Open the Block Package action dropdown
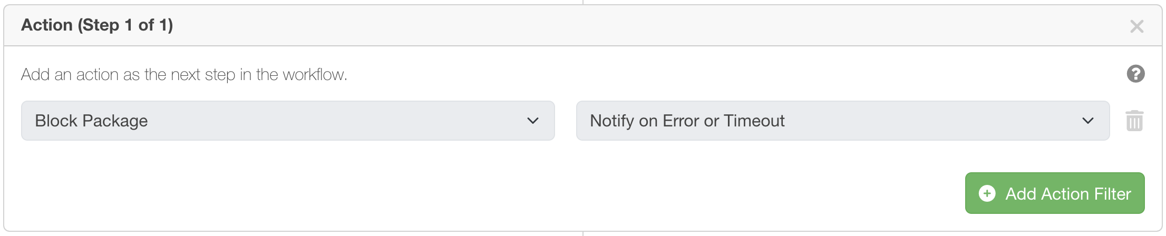 click(x=287, y=121)
